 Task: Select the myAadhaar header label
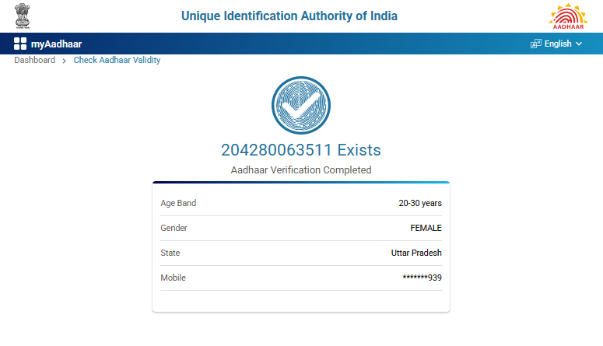click(x=56, y=44)
